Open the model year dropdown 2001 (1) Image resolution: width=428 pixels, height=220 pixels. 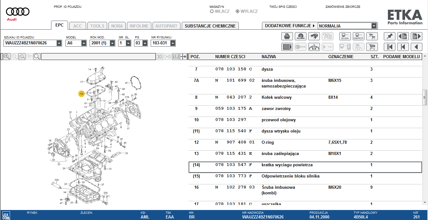[x=112, y=43]
